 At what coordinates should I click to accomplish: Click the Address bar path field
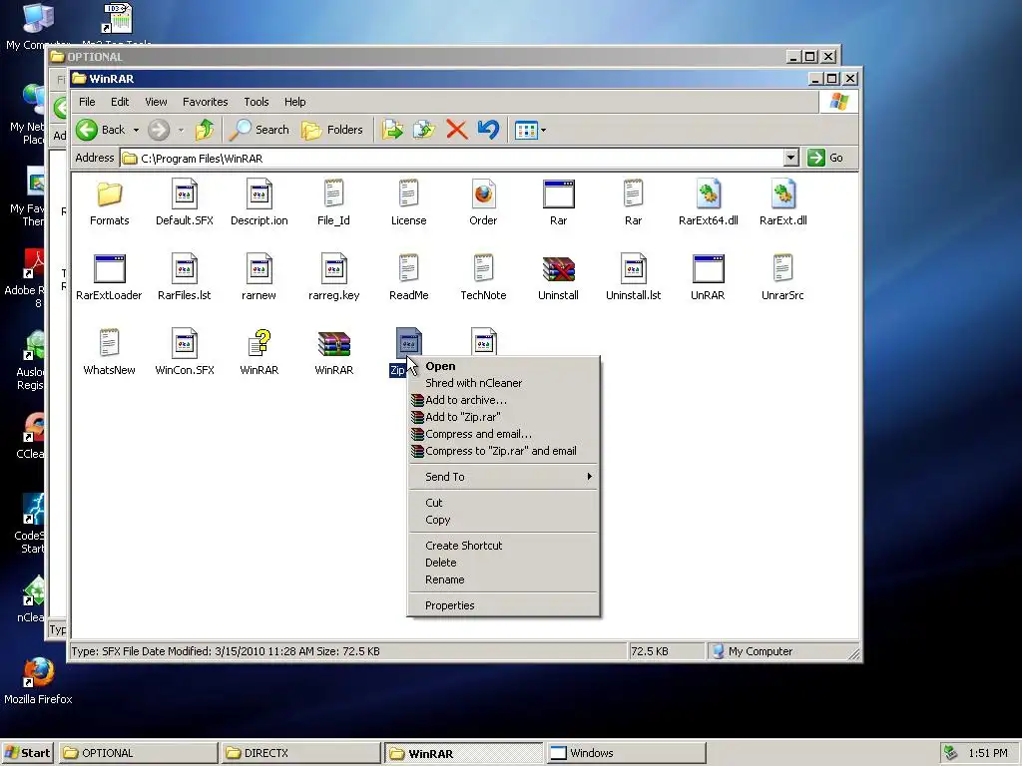pos(452,159)
